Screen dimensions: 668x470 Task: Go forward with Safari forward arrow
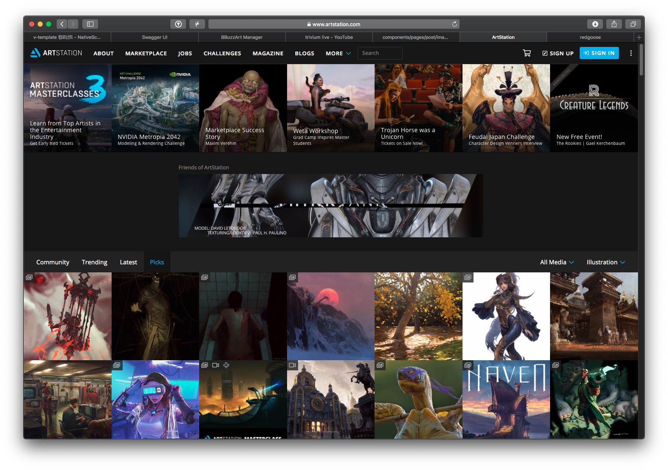pyautogui.click(x=73, y=24)
